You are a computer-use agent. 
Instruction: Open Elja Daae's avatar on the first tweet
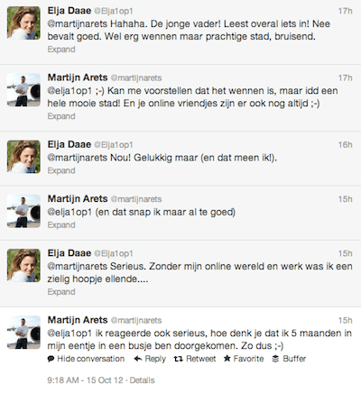23,23
